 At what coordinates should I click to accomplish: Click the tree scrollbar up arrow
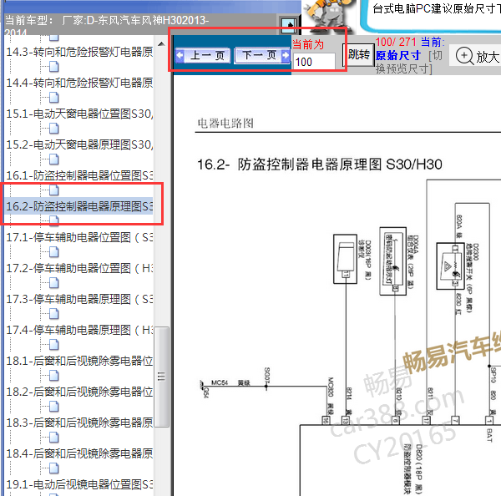click(x=161, y=44)
